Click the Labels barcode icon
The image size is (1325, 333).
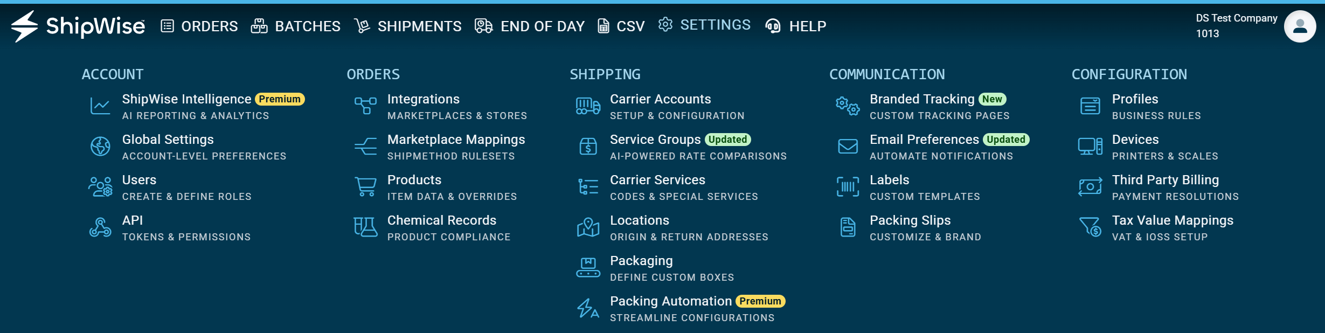coord(848,186)
